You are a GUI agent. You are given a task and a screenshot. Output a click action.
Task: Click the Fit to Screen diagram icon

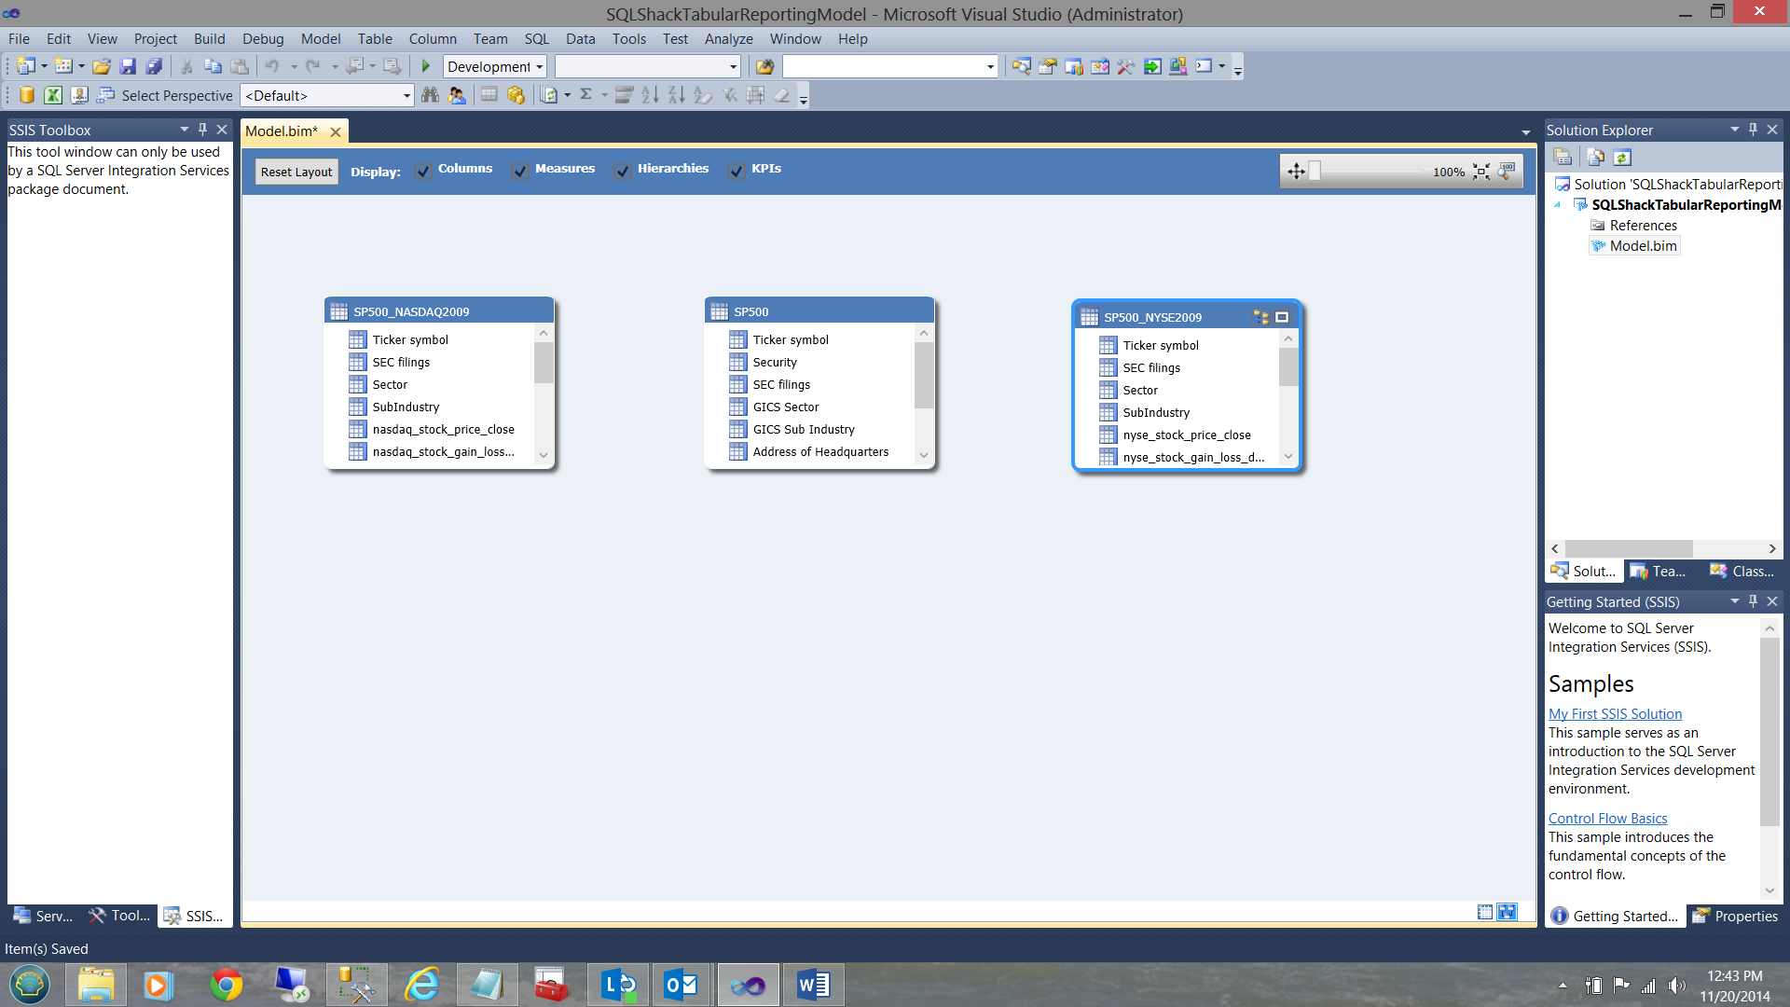(x=1481, y=172)
